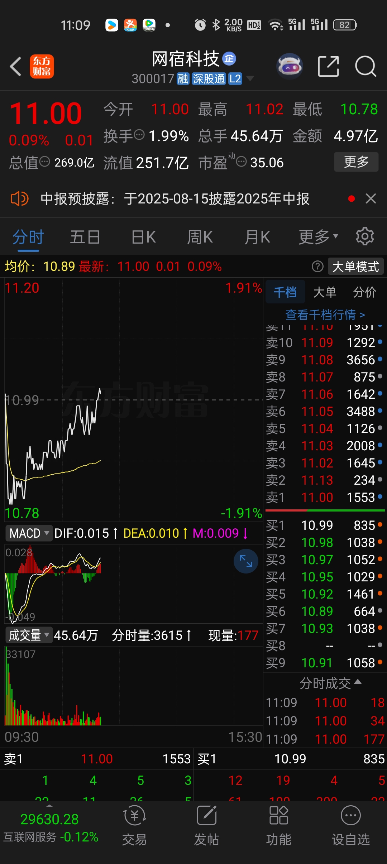Open 查看千档行情 link
Image resolution: width=387 pixels, height=864 pixels.
pos(325,315)
